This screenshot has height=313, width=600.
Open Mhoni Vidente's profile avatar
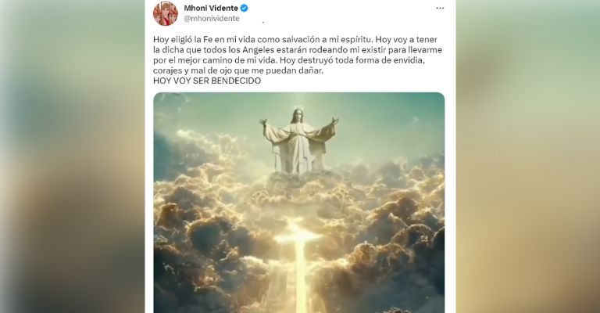166,13
